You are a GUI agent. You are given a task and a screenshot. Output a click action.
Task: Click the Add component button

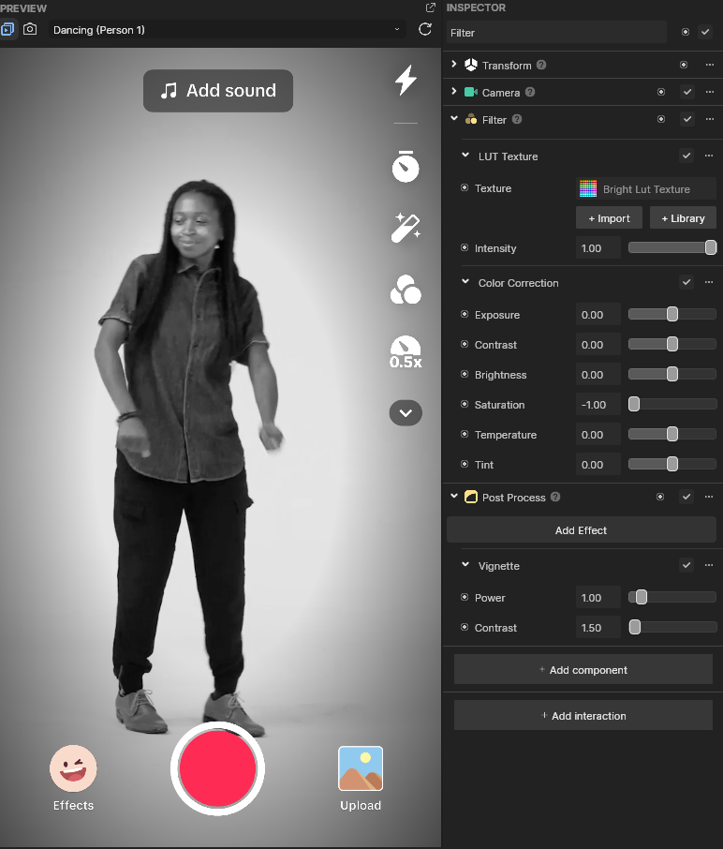583,670
